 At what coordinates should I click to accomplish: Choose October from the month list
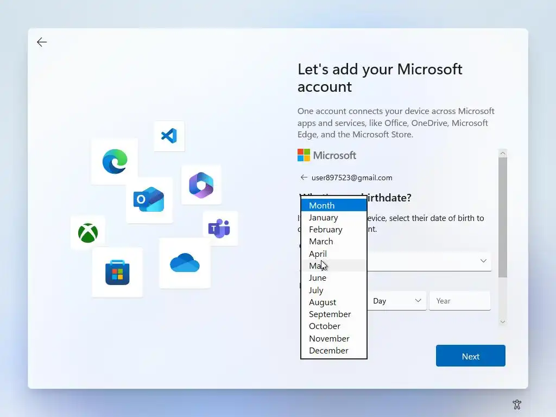(334, 326)
